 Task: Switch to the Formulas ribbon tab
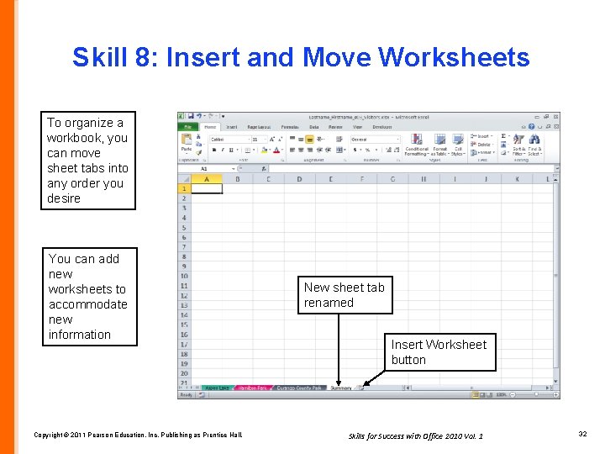pos(289,127)
